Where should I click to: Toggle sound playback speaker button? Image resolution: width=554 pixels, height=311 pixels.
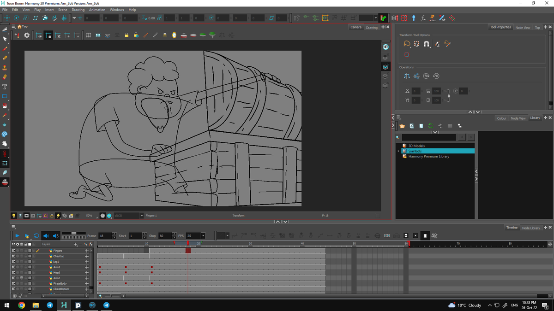(46, 236)
